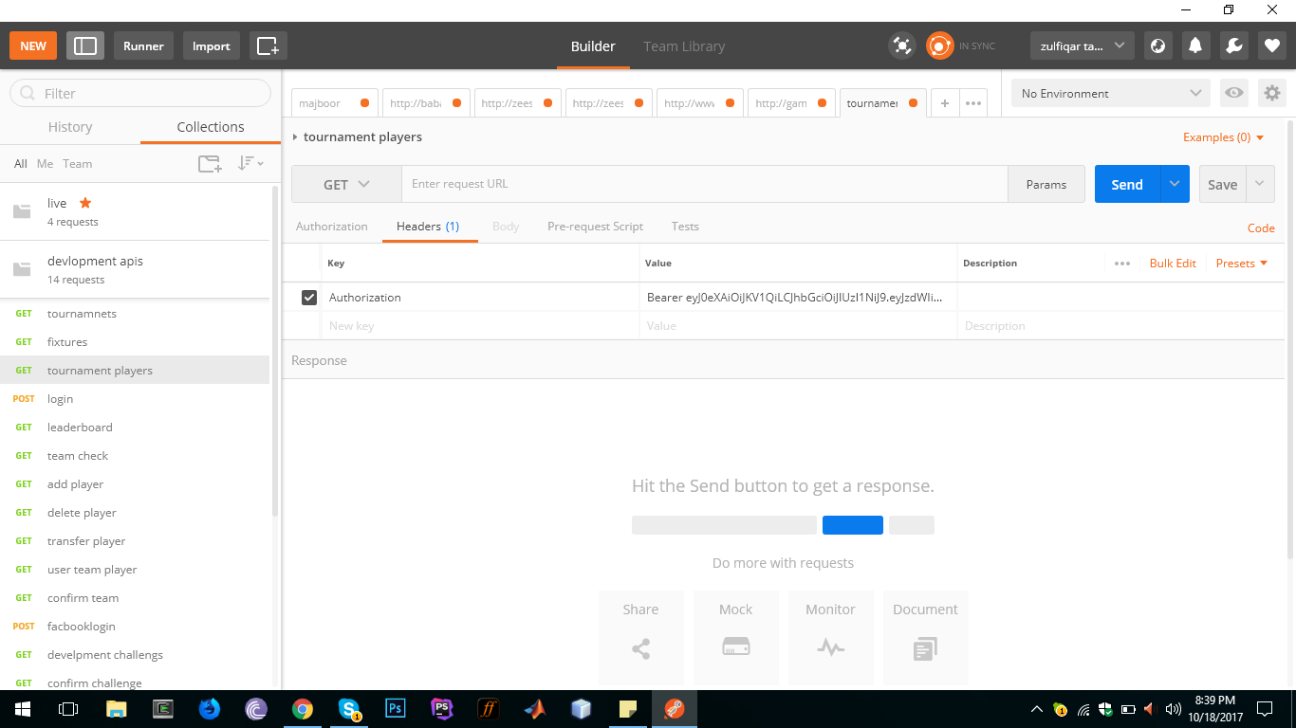Image resolution: width=1296 pixels, height=728 pixels.
Task: Open the GET method dropdown
Action: tap(346, 184)
